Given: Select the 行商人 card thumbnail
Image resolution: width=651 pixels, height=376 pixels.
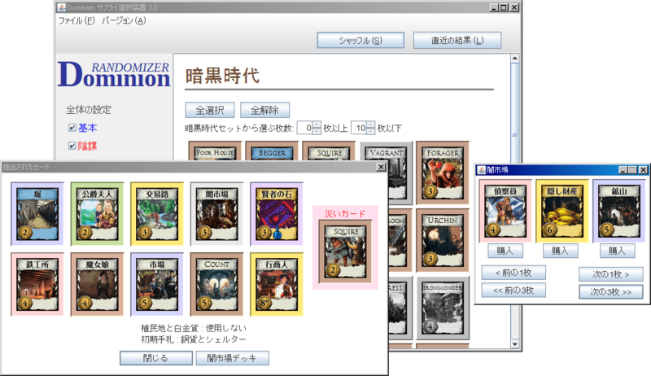Looking at the screenshot, I should click(x=277, y=284).
